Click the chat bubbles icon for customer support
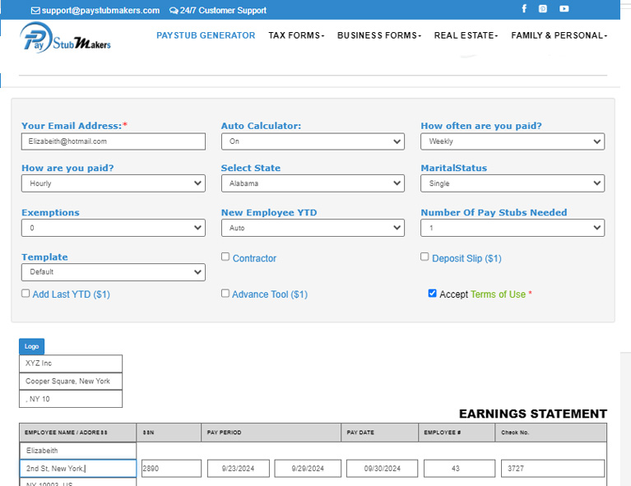This screenshot has height=486, width=631. point(174,11)
